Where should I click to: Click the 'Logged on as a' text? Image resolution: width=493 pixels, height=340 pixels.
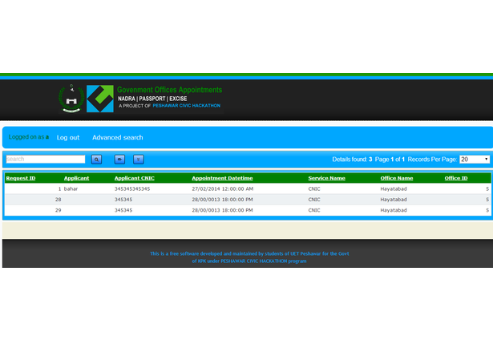click(29, 137)
